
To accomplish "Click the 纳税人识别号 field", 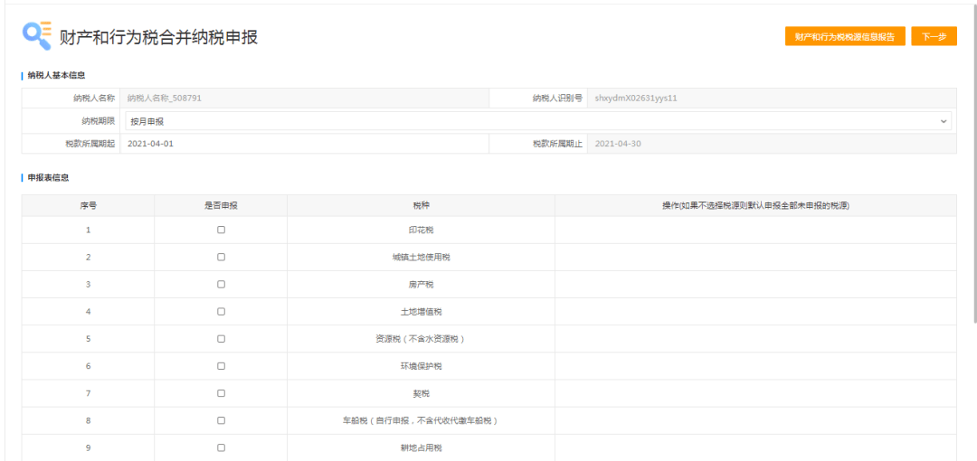I will pyautogui.click(x=771, y=98).
